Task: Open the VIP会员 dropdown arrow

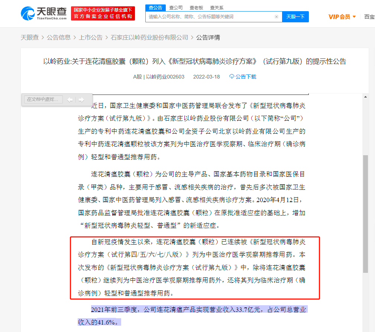Action: pos(354,17)
